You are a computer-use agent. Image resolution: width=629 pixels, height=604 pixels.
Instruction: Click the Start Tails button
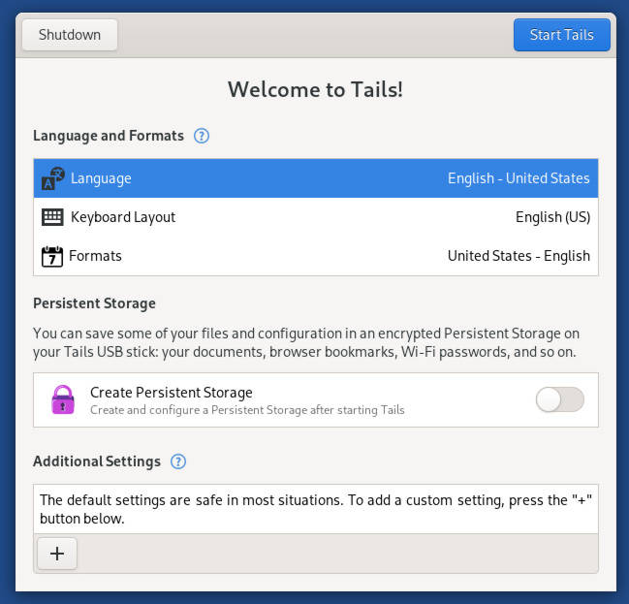click(561, 35)
